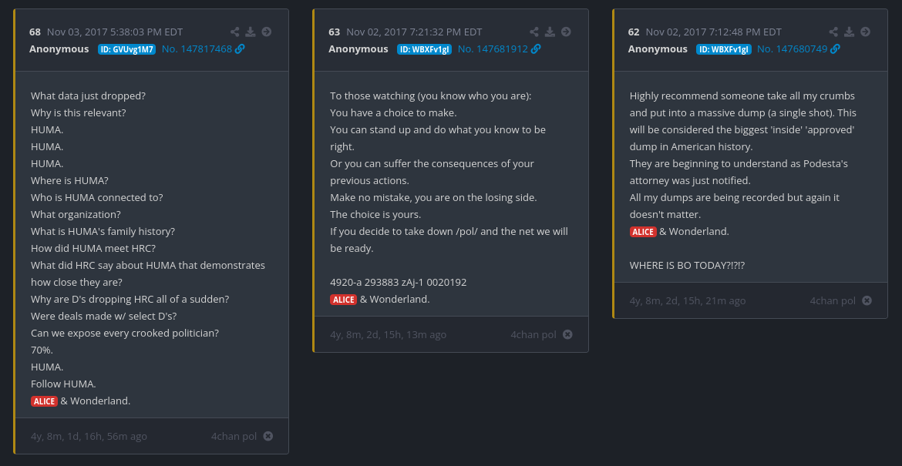Share post 63 using its share icon
The image size is (902, 466).
pyautogui.click(x=534, y=32)
